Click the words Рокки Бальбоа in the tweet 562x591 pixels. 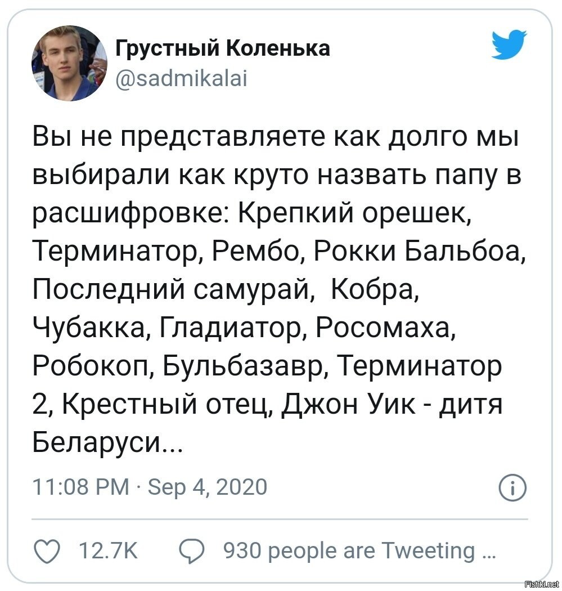(420, 250)
